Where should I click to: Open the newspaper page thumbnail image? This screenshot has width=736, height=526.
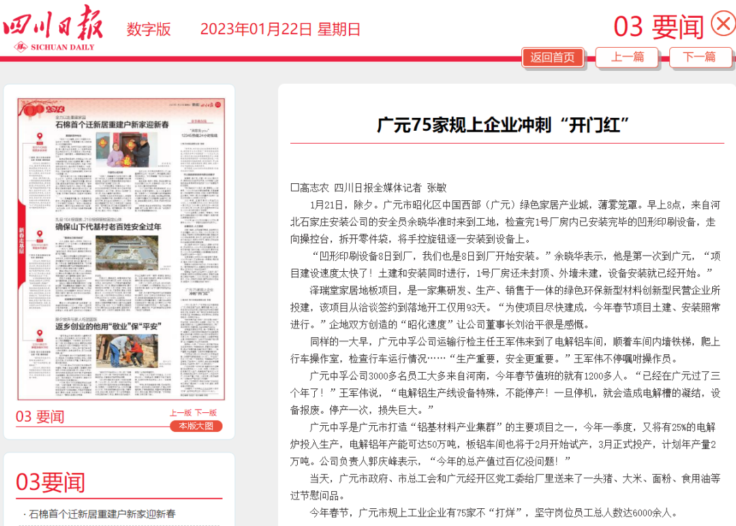click(121, 249)
